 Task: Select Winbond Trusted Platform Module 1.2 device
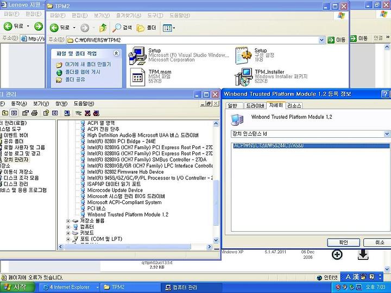coord(128,214)
